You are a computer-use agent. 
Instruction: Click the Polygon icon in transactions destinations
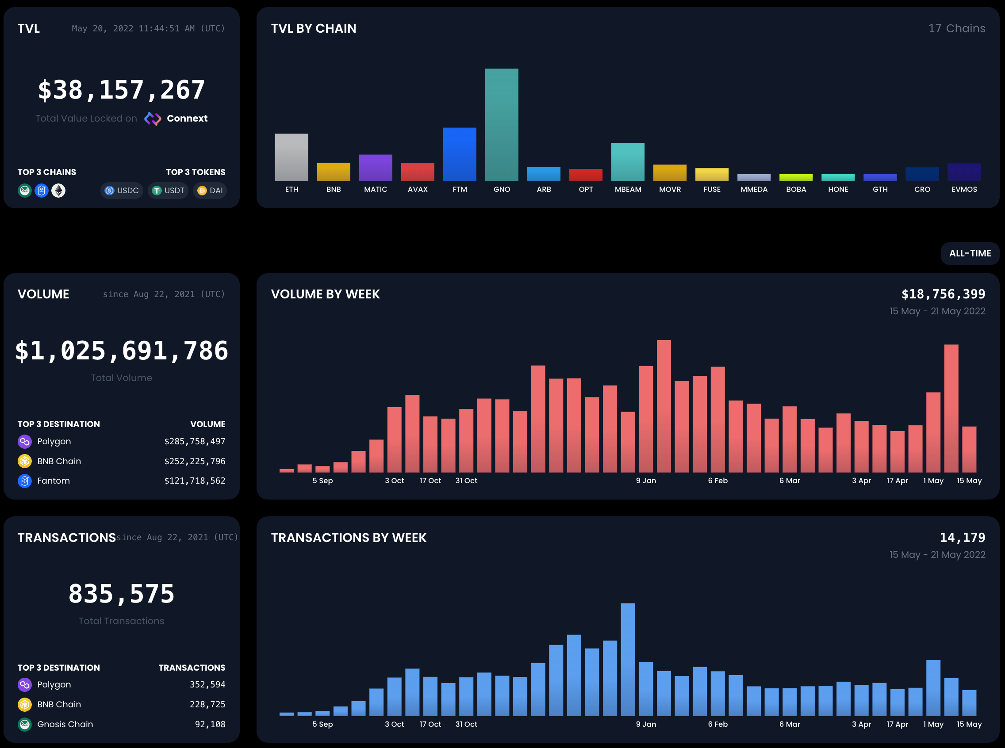(x=24, y=685)
